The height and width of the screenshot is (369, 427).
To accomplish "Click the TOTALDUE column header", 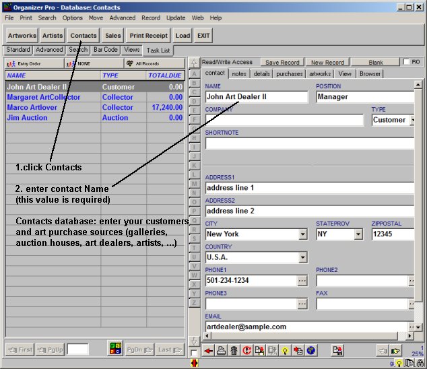I will tap(165, 75).
